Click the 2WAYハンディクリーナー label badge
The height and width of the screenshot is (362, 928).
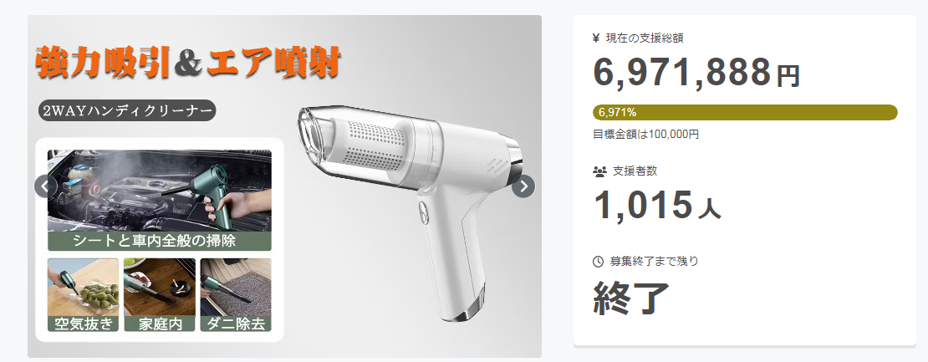click(x=127, y=110)
